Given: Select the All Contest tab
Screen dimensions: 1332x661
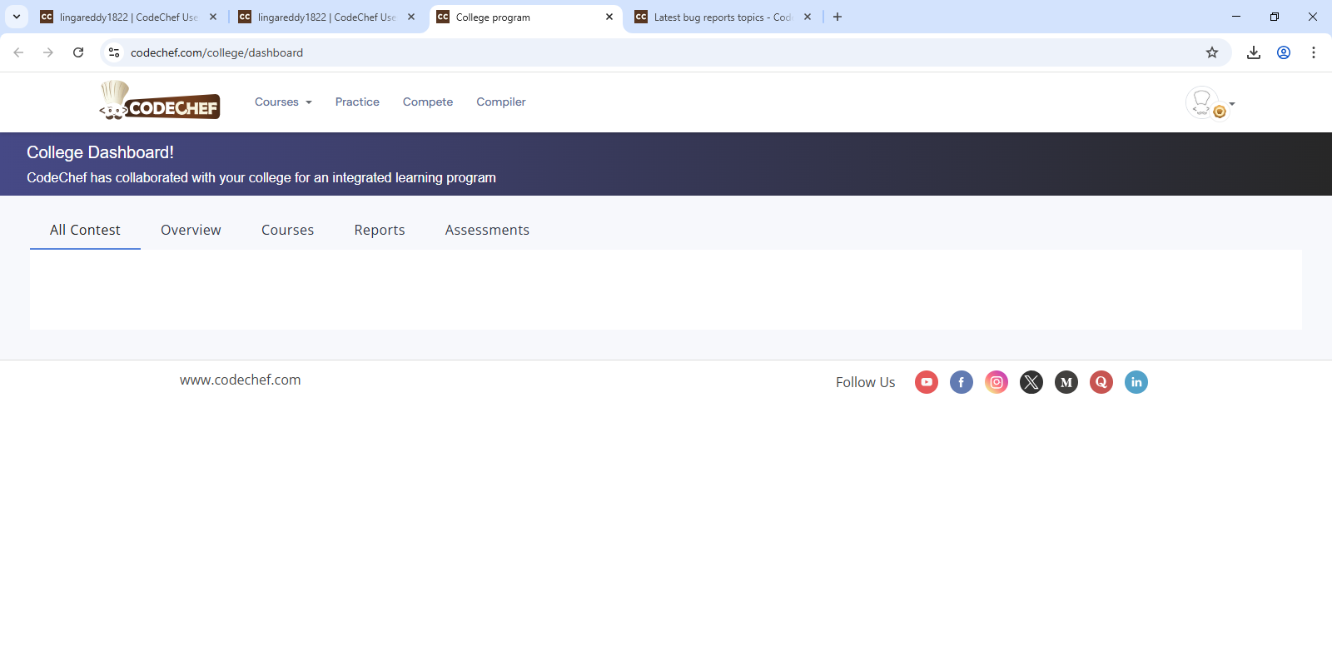Looking at the screenshot, I should (x=85, y=230).
